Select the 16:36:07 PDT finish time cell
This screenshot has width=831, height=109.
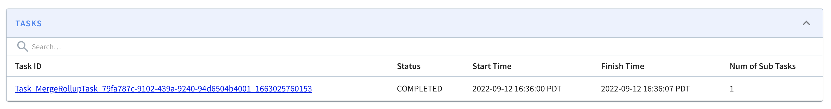tap(645, 89)
